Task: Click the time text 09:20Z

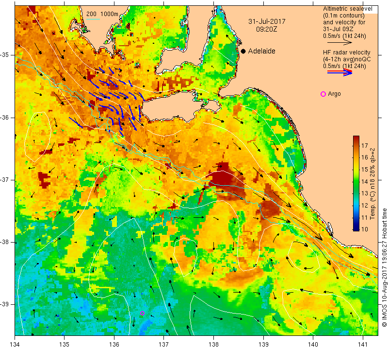Action: tap(267, 29)
